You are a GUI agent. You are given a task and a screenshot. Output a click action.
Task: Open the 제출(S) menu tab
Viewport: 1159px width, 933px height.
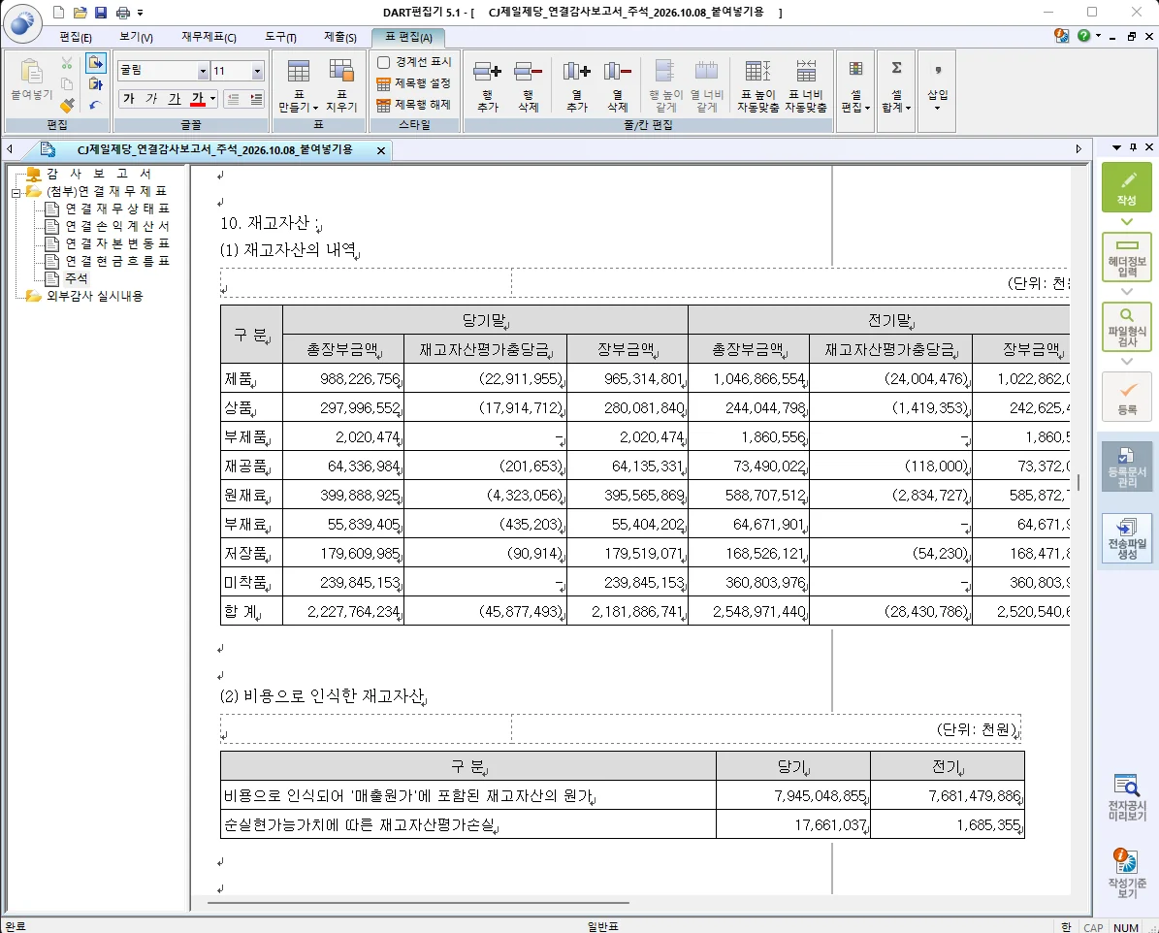(x=340, y=37)
